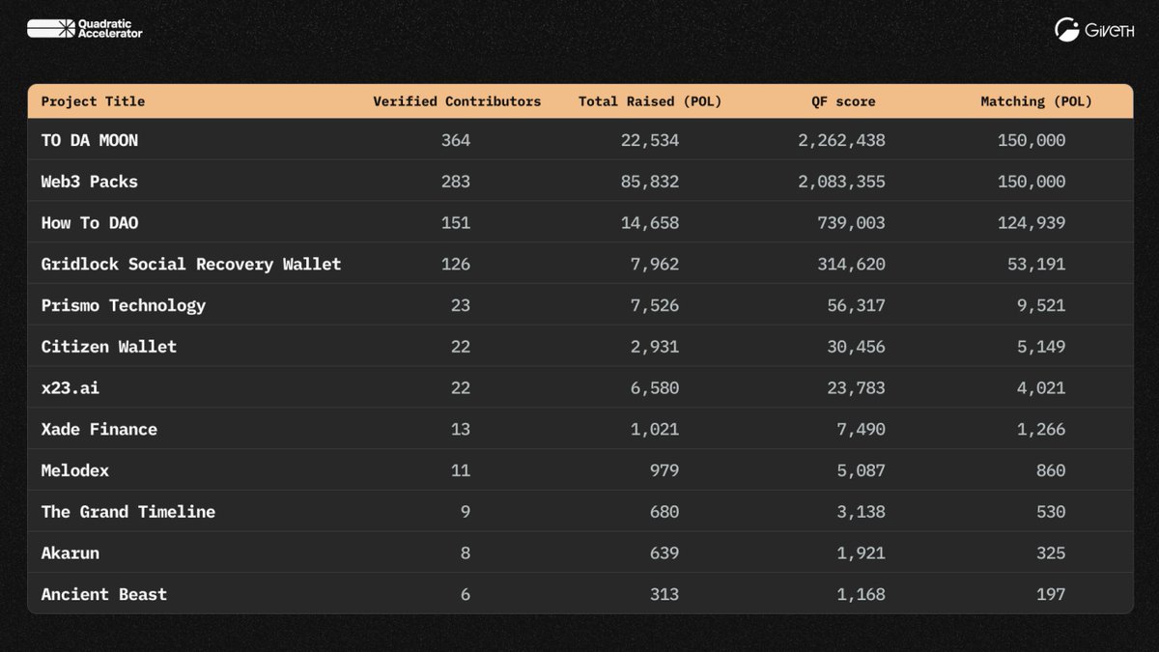Click total raised value 639
1159x652 pixels.
click(664, 553)
